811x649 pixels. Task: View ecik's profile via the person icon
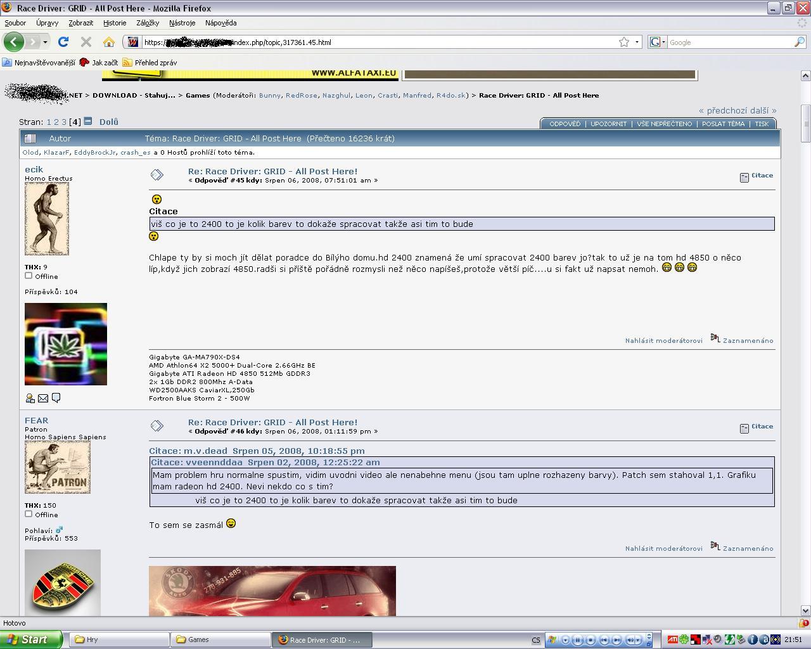pyautogui.click(x=30, y=398)
